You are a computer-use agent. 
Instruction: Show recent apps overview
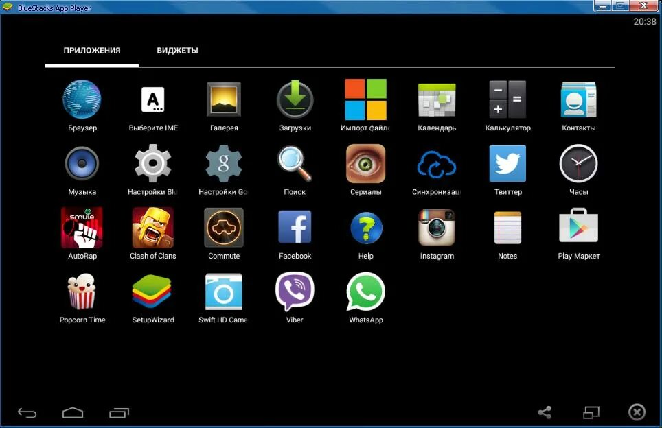click(119, 412)
